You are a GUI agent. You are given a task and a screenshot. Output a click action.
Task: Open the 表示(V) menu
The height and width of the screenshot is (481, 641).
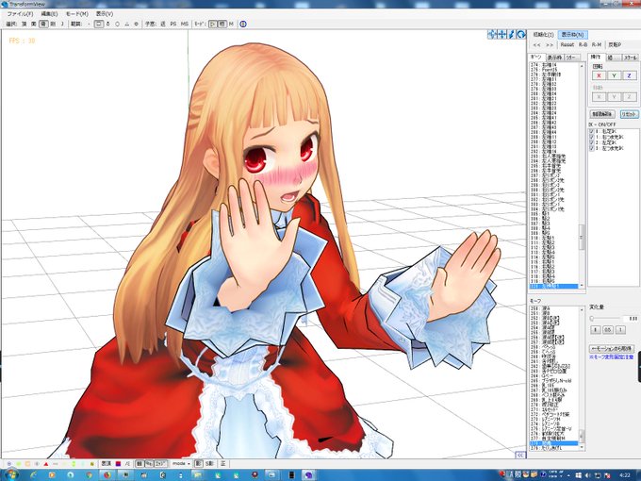click(105, 14)
